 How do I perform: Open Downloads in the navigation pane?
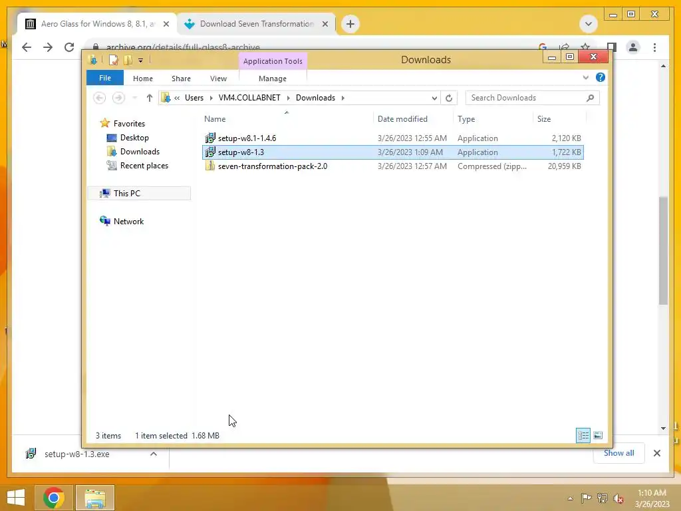(x=140, y=152)
